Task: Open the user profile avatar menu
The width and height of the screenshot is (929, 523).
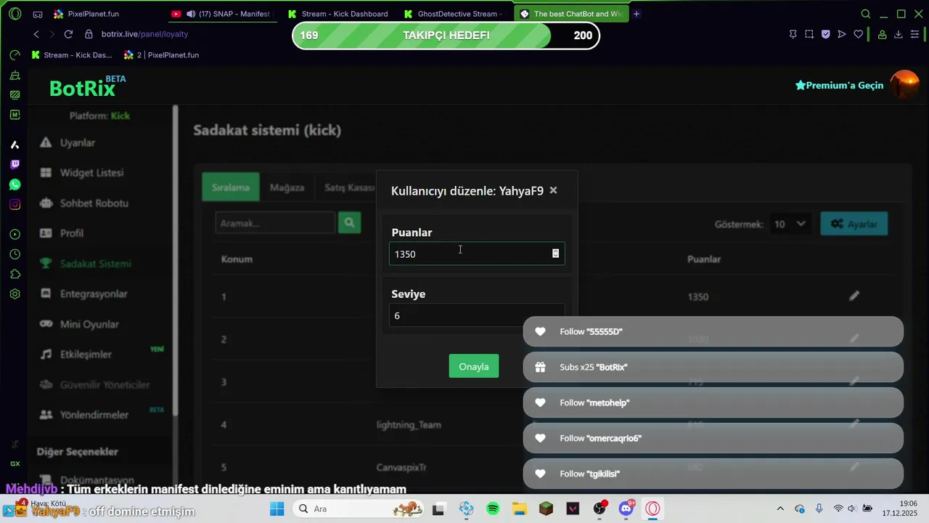Action: pos(904,85)
